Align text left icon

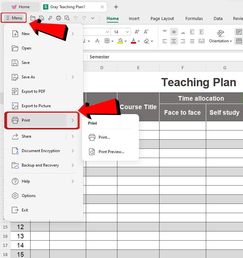165,41
